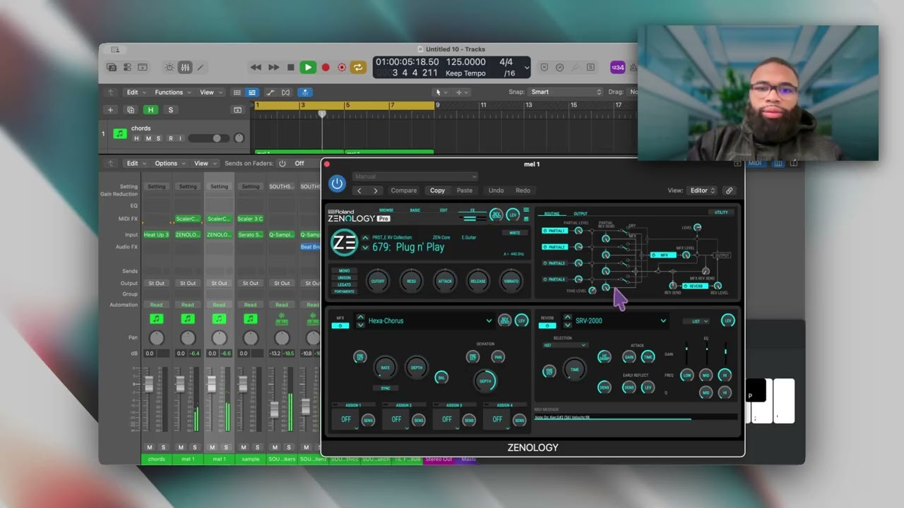This screenshot has width=904, height=508.
Task: Add a new track with the plus button
Action: point(110,110)
